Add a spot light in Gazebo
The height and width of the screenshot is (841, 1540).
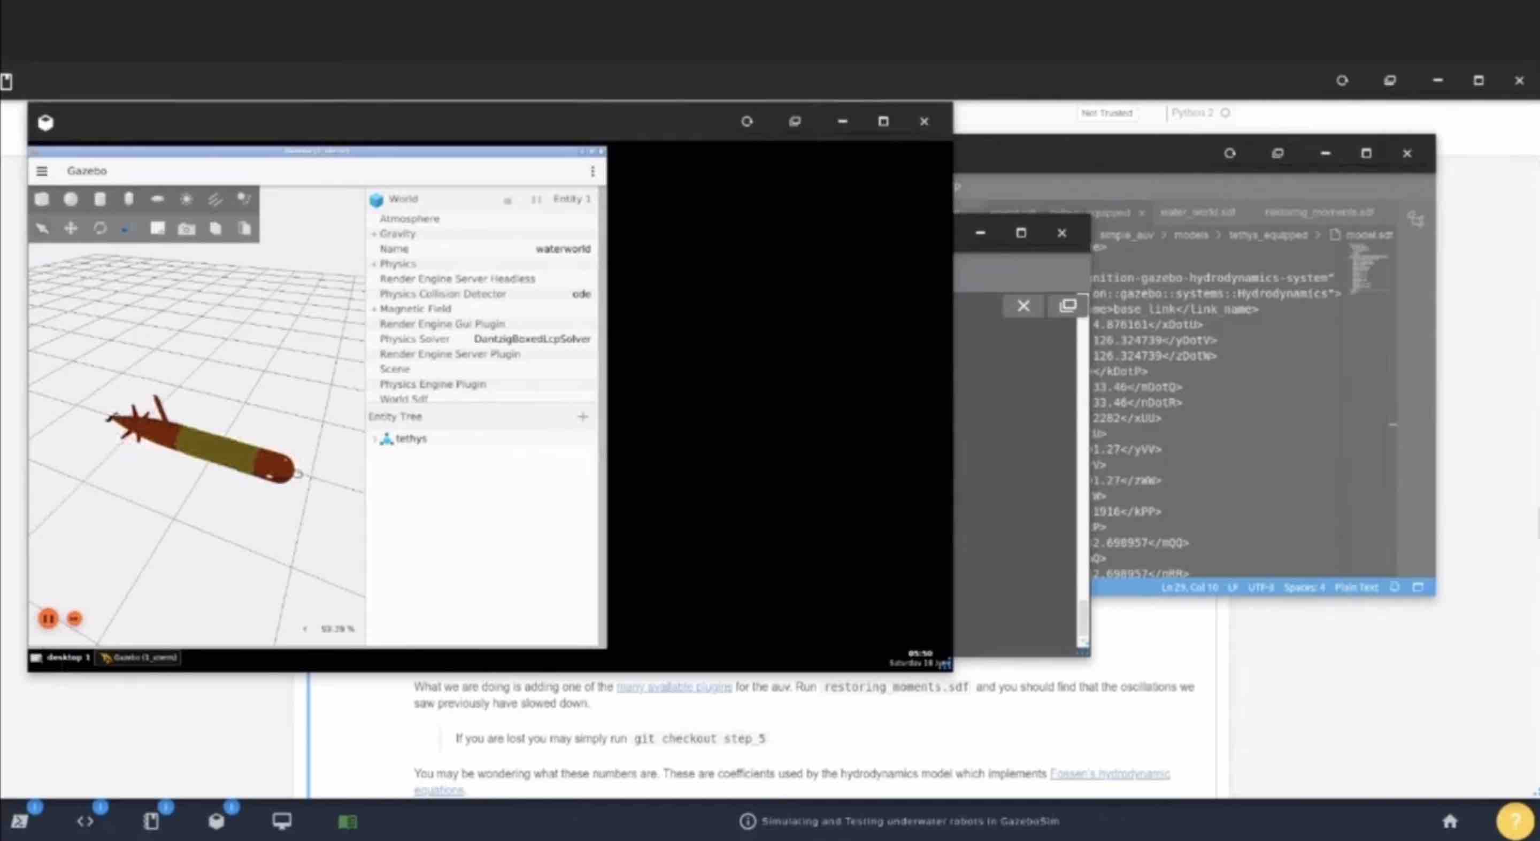[244, 199]
